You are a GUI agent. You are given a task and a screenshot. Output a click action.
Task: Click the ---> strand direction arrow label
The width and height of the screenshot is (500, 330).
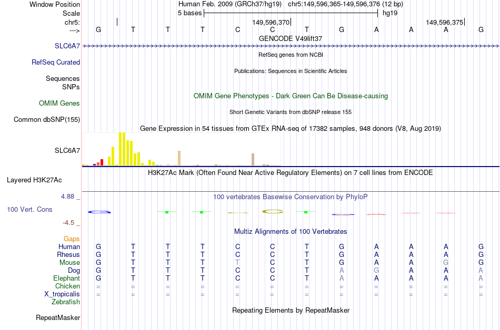pyautogui.click(x=74, y=30)
